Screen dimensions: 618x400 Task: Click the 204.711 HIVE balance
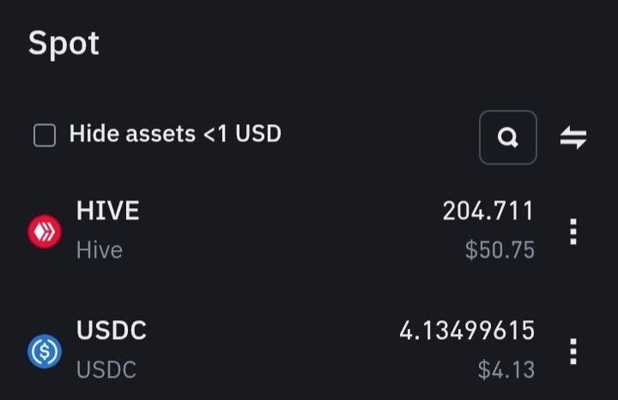click(x=488, y=211)
